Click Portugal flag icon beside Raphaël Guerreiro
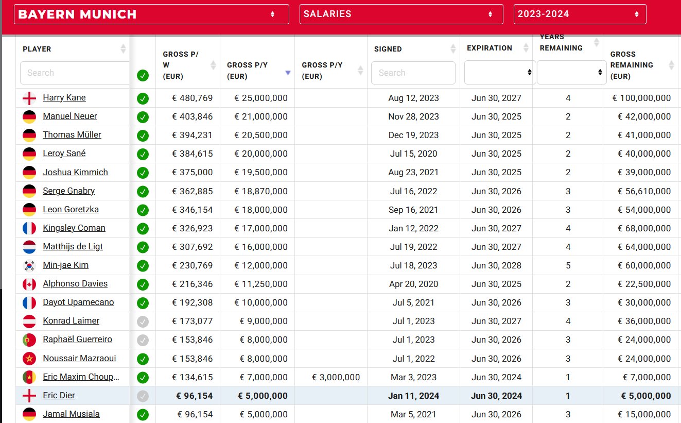 click(29, 340)
